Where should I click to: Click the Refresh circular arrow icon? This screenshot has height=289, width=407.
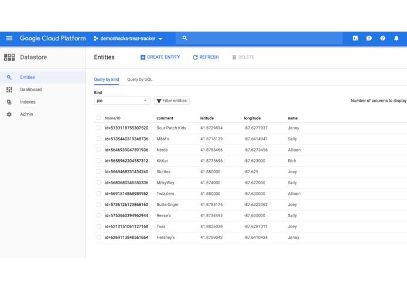pos(195,57)
